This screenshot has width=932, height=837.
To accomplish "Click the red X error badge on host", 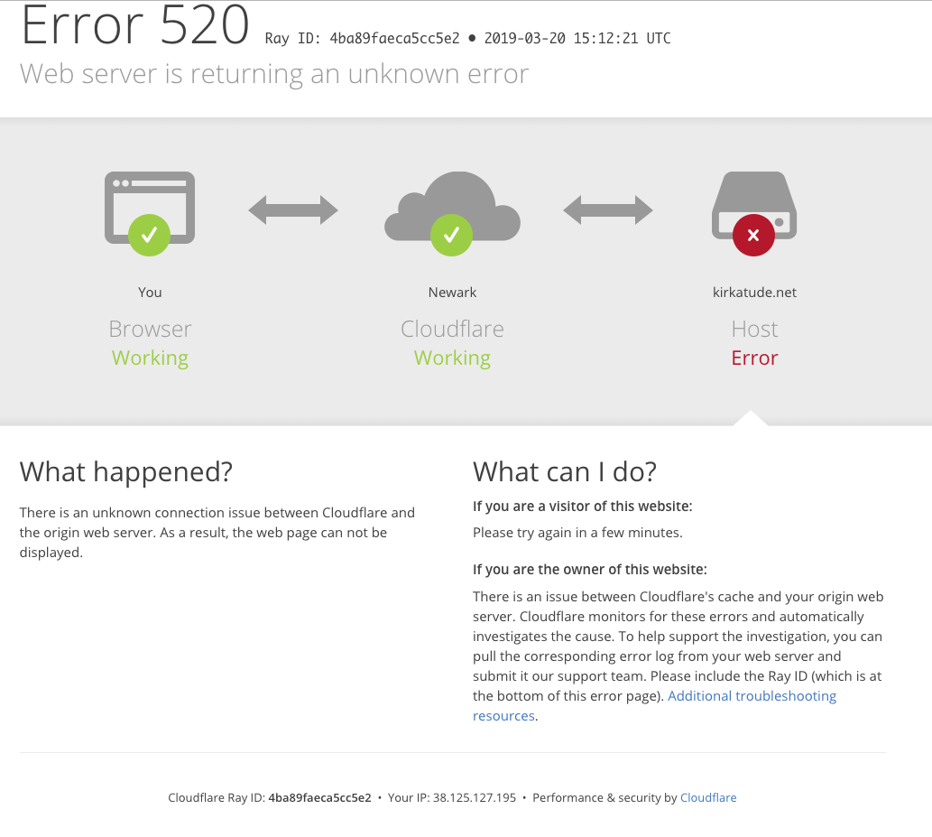I will [x=753, y=235].
